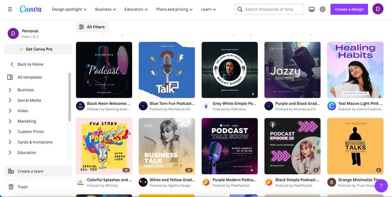Open Business Talk template thumbnail
Image resolution: width=392 pixels, height=197 pixels.
[167, 146]
